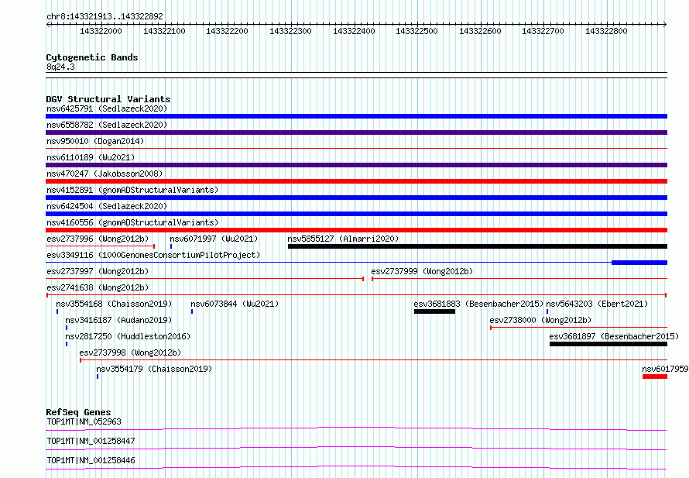
Task: Click nsv3554168 (Chaisson2019) label
Action: pyautogui.click(x=114, y=304)
